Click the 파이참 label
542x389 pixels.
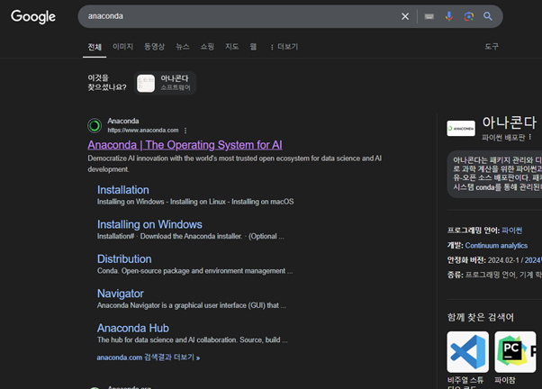(x=505, y=380)
